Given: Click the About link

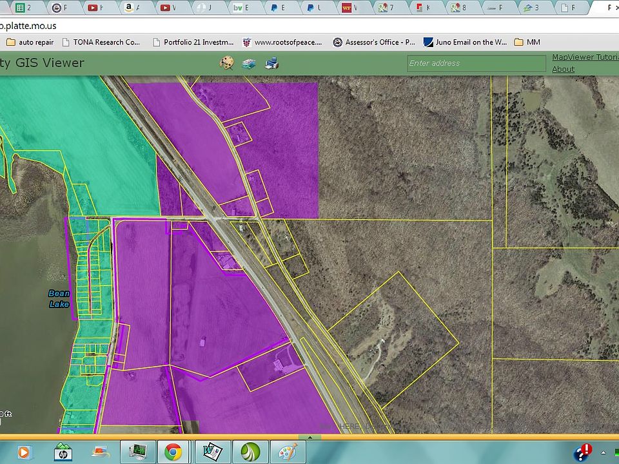Looking at the screenshot, I should point(563,69).
